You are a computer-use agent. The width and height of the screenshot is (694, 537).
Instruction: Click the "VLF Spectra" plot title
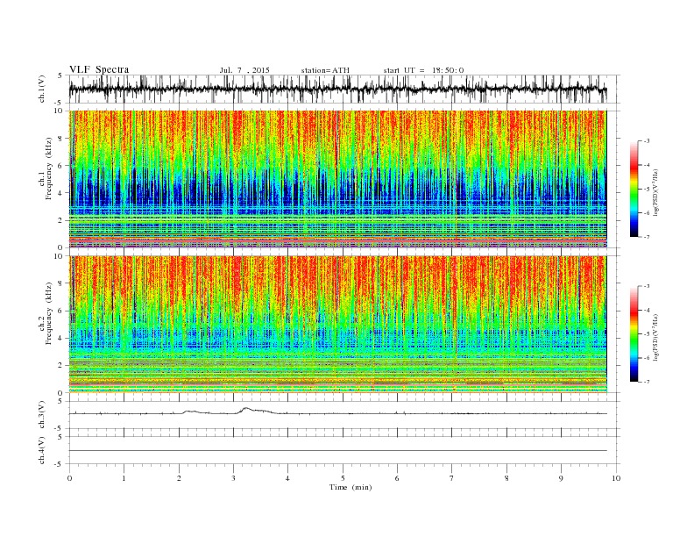tap(99, 69)
